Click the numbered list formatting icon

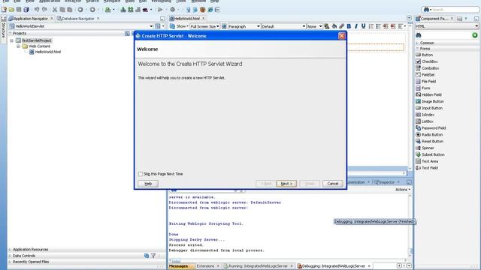click(x=371, y=26)
